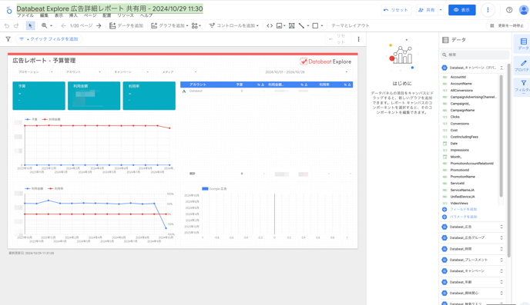The image size is (530, 305).
Task: Open the shape tool dropdown arrow
Action: (322, 25)
